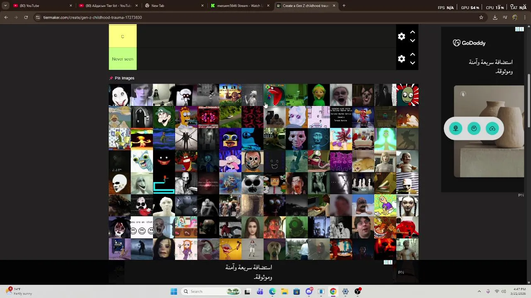531x298 pixels.
Task: Go back to previous page
Action: [x=6, y=17]
